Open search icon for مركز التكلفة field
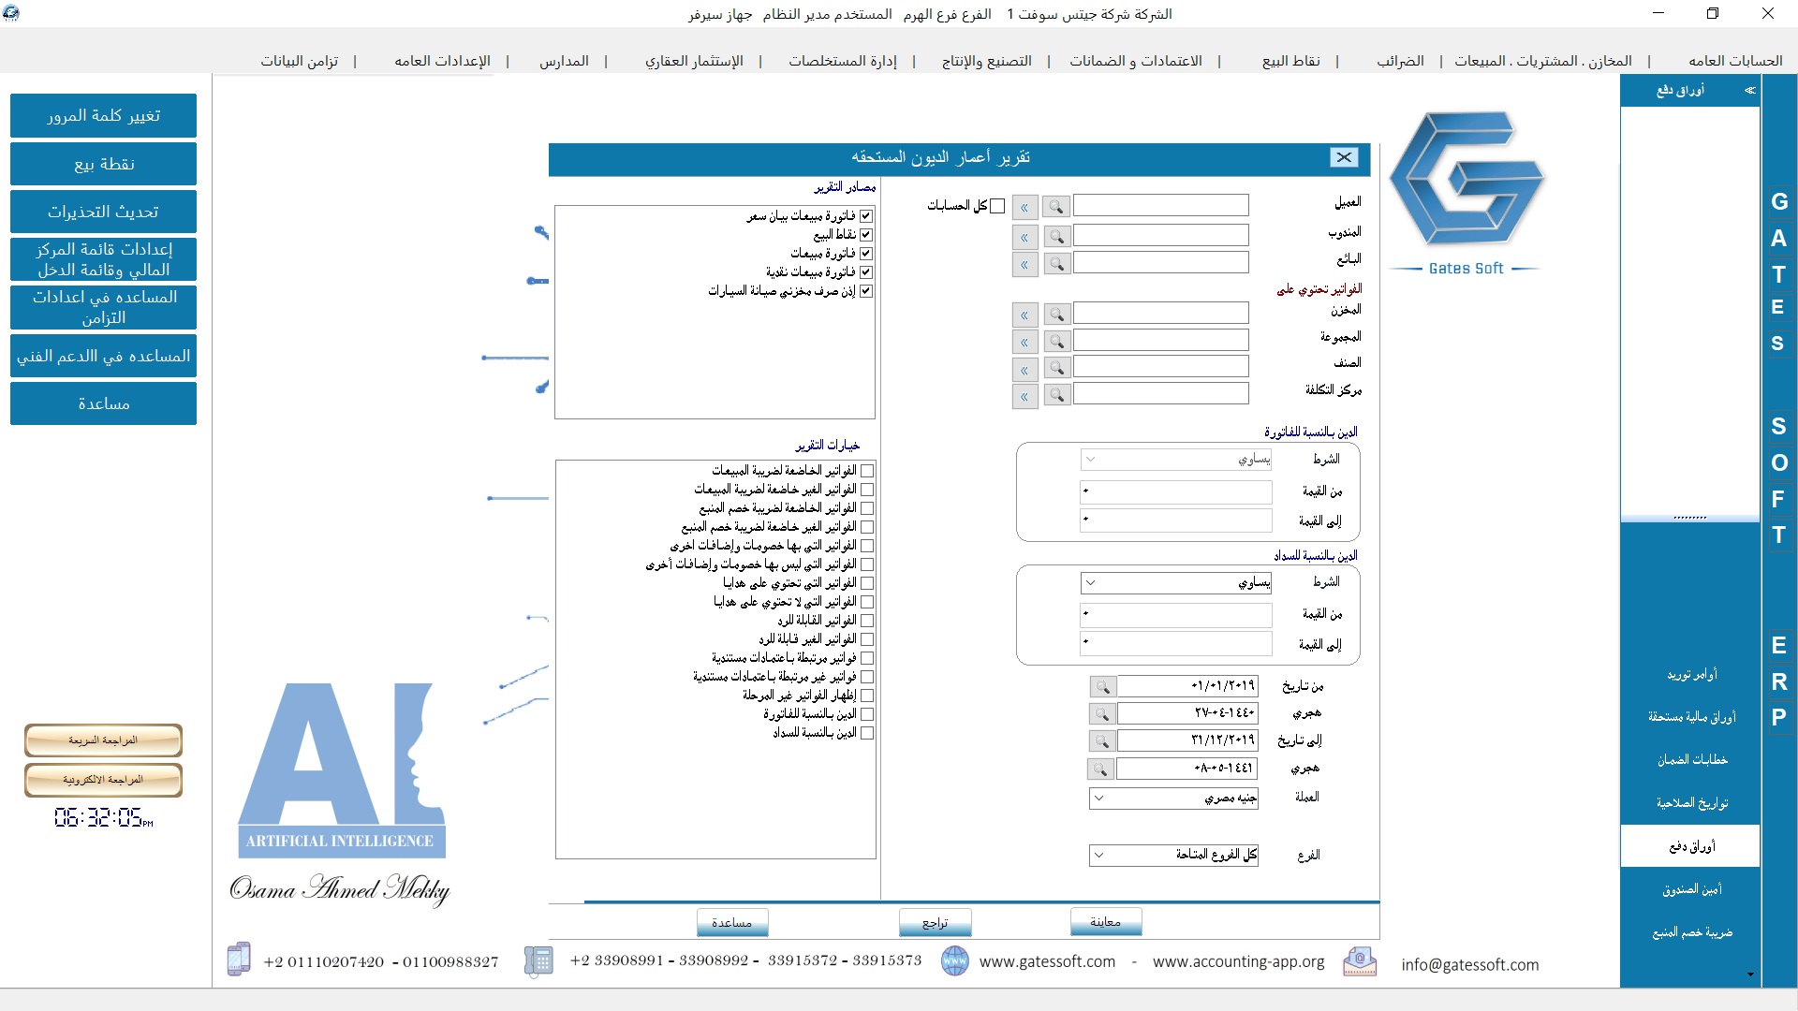1798x1011 pixels. 1056,396
